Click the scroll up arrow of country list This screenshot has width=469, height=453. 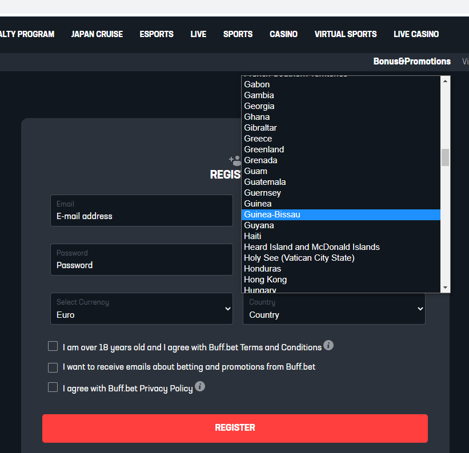[x=445, y=81]
